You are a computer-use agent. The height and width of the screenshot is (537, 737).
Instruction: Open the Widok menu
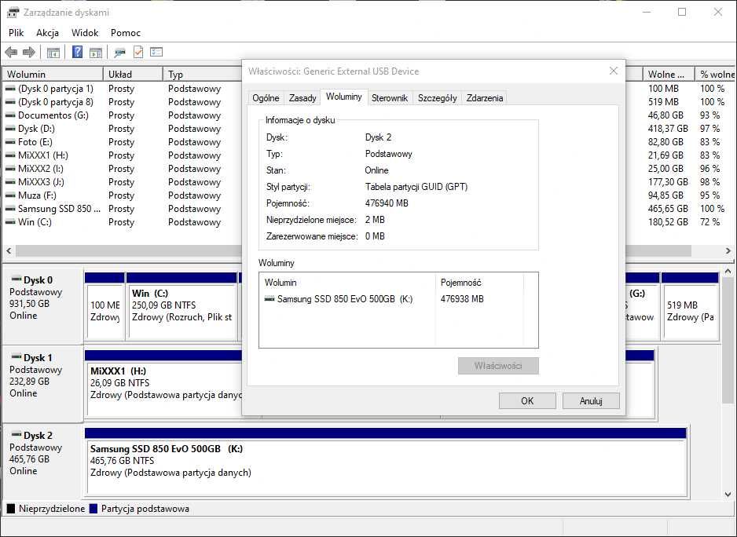(85, 33)
